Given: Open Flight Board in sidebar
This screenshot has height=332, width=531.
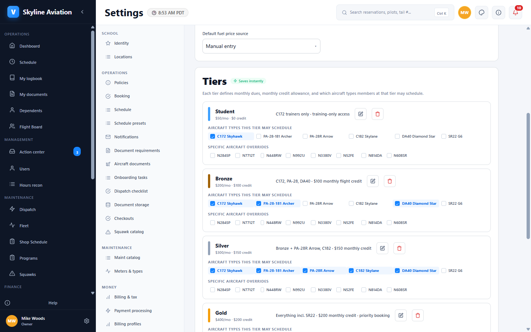Looking at the screenshot, I should (45, 127).
